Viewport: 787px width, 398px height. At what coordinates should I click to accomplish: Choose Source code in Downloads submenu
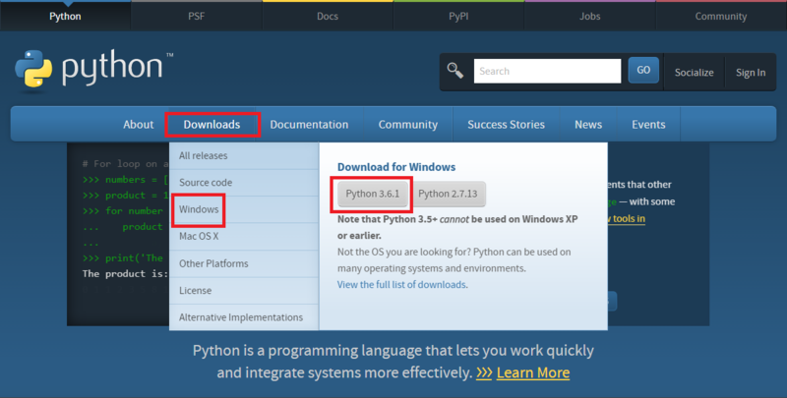point(244,183)
